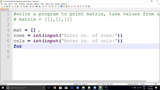Open the Edit menu

[x=6, y=4]
